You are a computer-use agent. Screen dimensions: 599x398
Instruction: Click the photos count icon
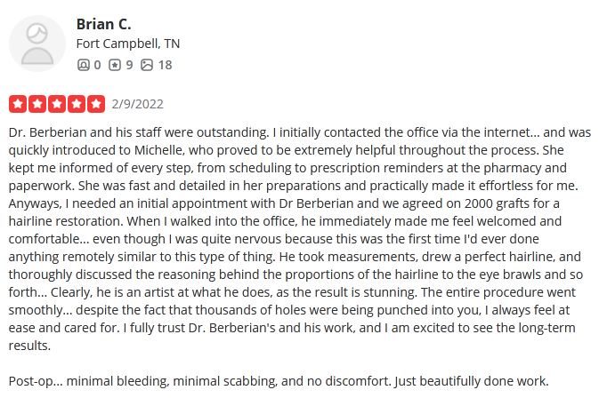point(147,65)
